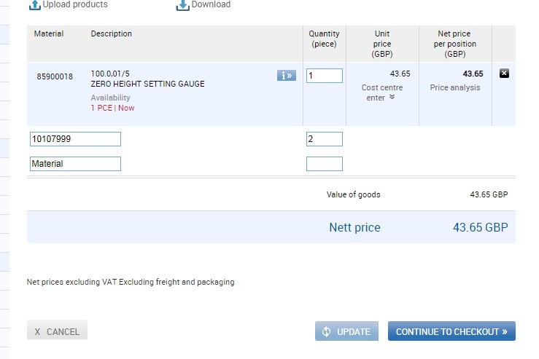The height and width of the screenshot is (359, 539).
Task: Select bold net price 43.65 per position
Action: (x=473, y=74)
